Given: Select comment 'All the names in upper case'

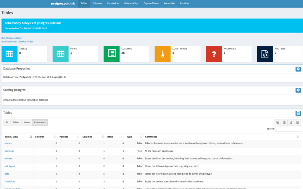Looking at the screenshot, I should (x=159, y=151).
